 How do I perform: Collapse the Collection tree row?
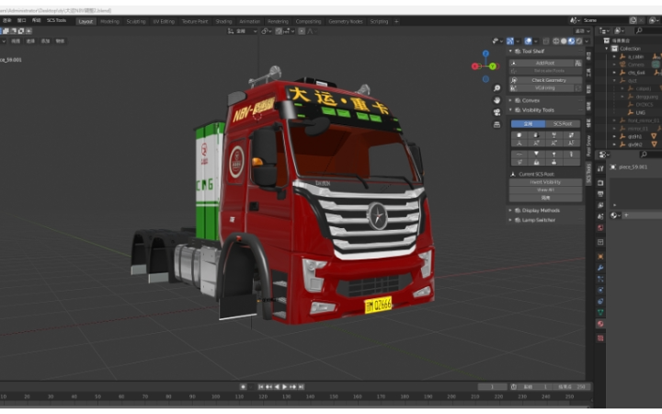(x=607, y=49)
